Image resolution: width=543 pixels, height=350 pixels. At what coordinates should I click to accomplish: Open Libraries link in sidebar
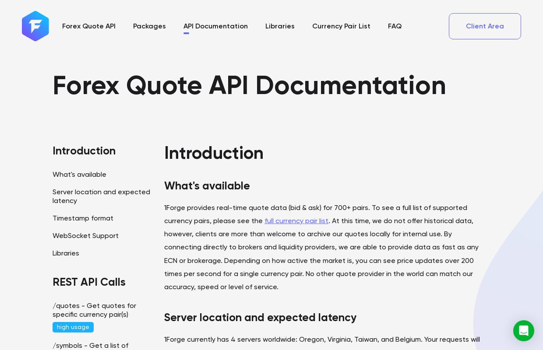pos(66,253)
